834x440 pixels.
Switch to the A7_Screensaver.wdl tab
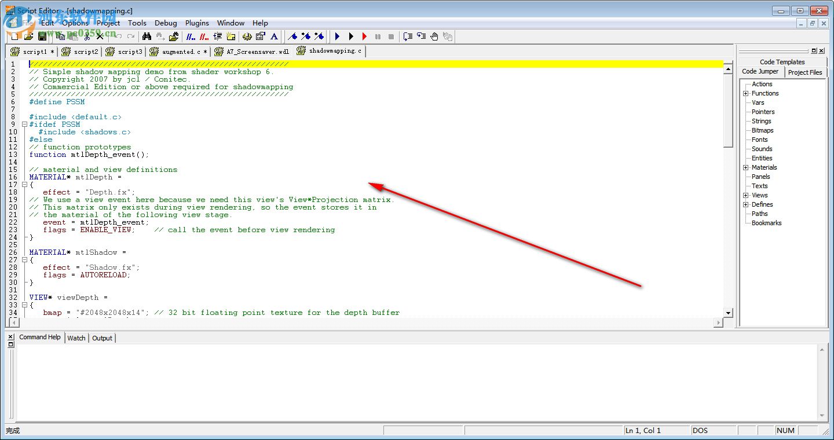pyautogui.click(x=252, y=52)
